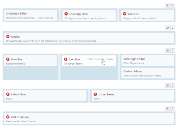Click the 'On Wednesday, March 1st, 2017' notice text
The width and height of the screenshot is (179, 128).
point(51,41)
